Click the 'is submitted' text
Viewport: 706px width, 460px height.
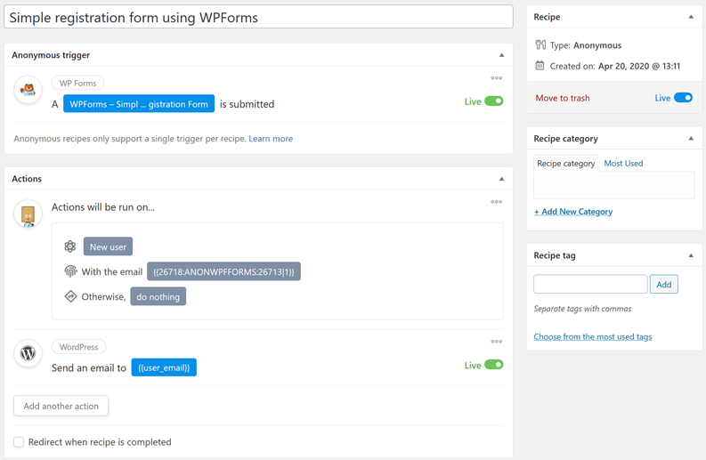tap(247, 104)
